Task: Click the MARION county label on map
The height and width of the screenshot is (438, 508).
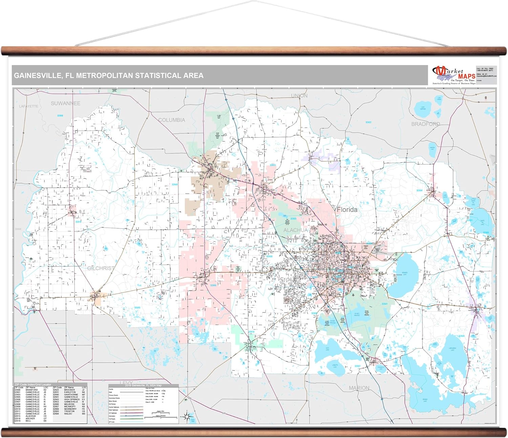Action: (359, 388)
